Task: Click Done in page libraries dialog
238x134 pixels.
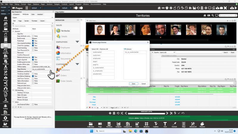Action: [134, 84]
